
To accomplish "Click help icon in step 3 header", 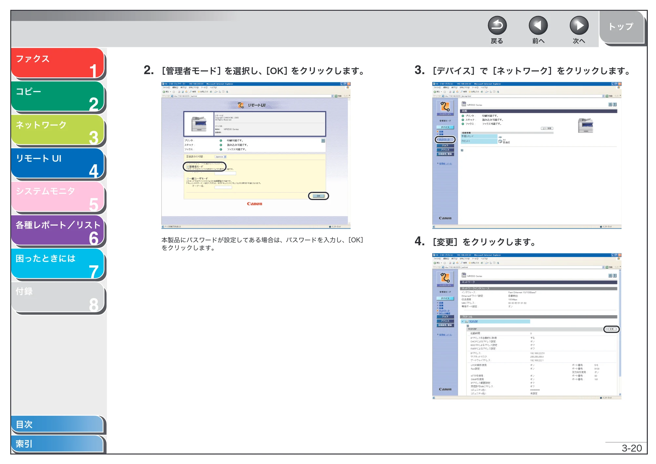I will (615, 105).
